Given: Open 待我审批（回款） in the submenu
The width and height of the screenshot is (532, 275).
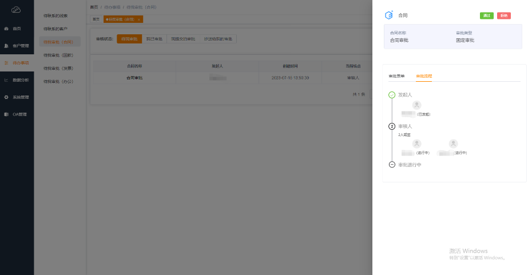Looking at the screenshot, I should (x=58, y=55).
